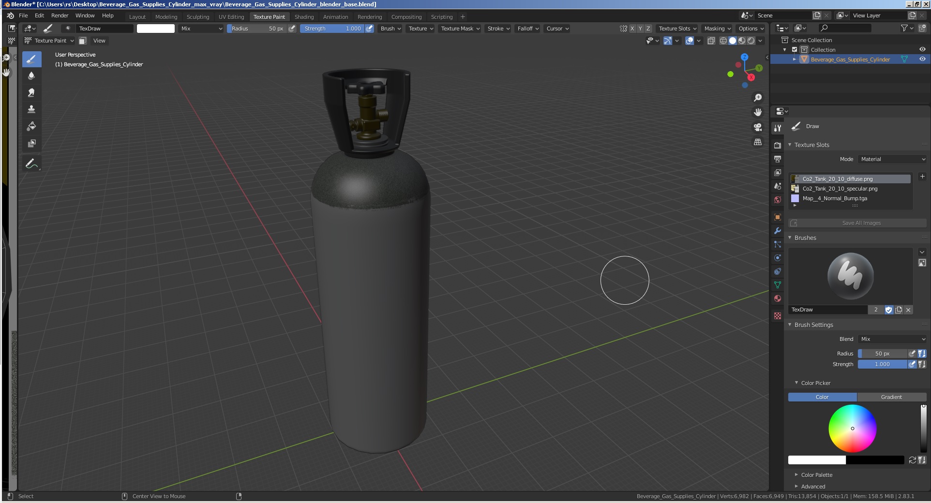Open the View Layer properties tab
Image resolution: width=931 pixels, height=503 pixels.
(x=778, y=172)
